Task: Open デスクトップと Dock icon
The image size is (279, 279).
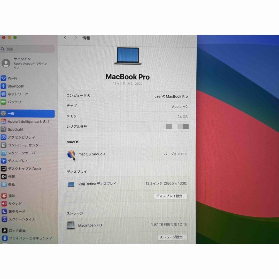Action: pos(4,169)
